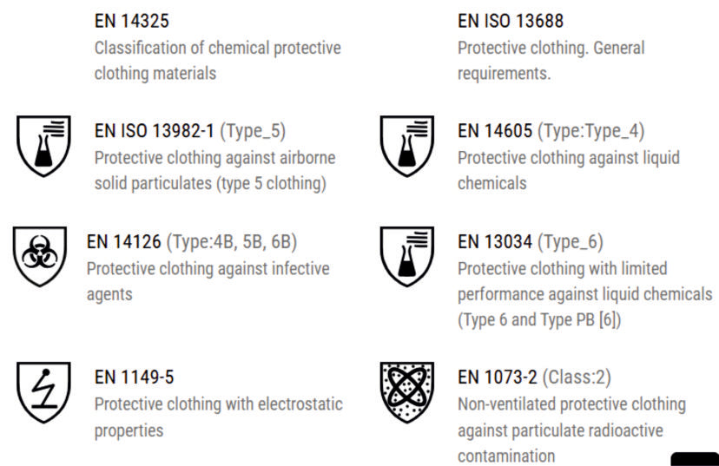The height and width of the screenshot is (466, 719).
Task: Click 'Non-ventilated protective clothing' radioactive contamination description
Action: pyautogui.click(x=571, y=430)
